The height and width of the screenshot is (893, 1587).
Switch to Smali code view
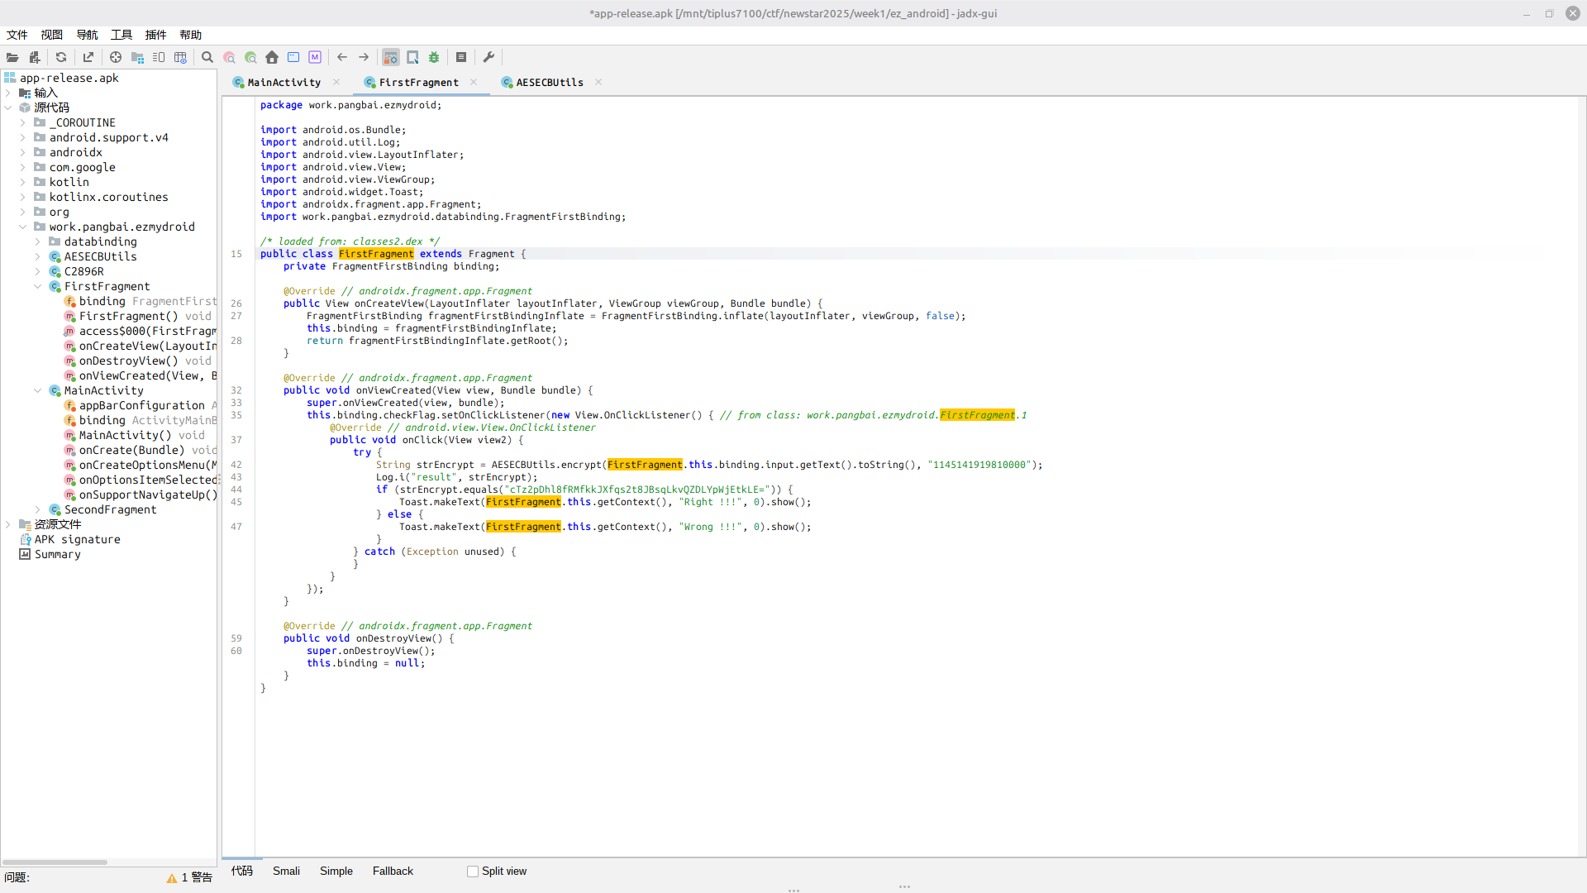(x=286, y=872)
